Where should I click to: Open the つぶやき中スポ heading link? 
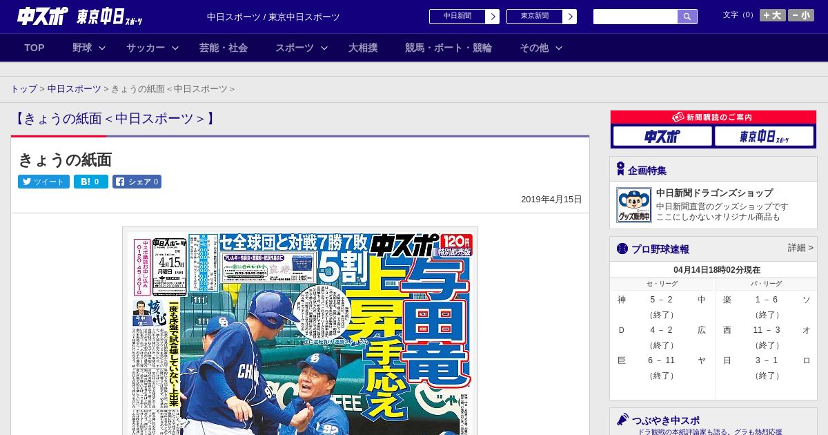tap(666, 420)
